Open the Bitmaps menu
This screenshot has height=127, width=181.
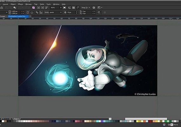[29, 4]
